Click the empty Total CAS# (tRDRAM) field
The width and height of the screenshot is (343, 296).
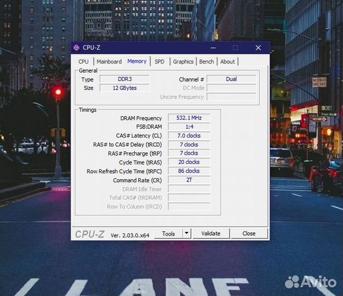(x=189, y=197)
